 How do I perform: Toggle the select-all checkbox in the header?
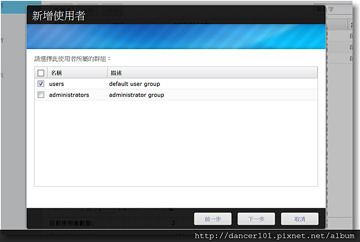pyautogui.click(x=41, y=73)
